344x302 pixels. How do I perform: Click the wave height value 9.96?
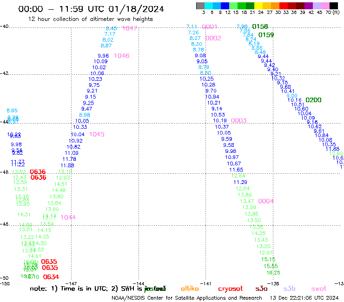[x=103, y=56]
